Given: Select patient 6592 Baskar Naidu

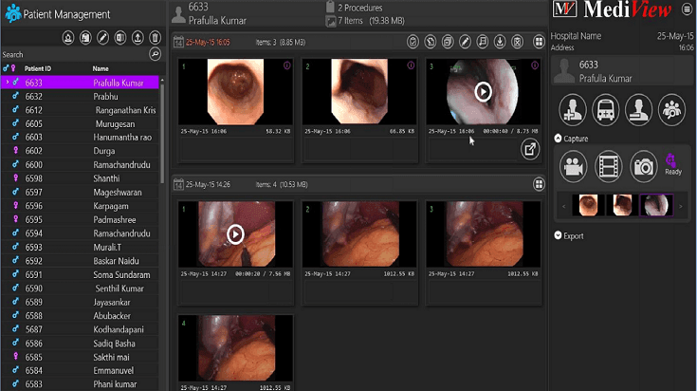Looking at the screenshot, I should [80, 261].
